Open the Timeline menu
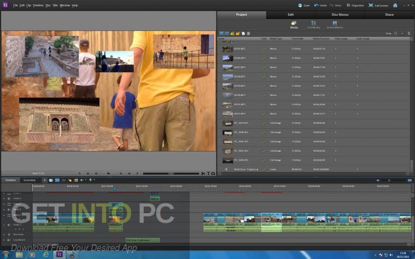Image resolution: width=415 pixels, height=259 pixels. click(x=38, y=5)
